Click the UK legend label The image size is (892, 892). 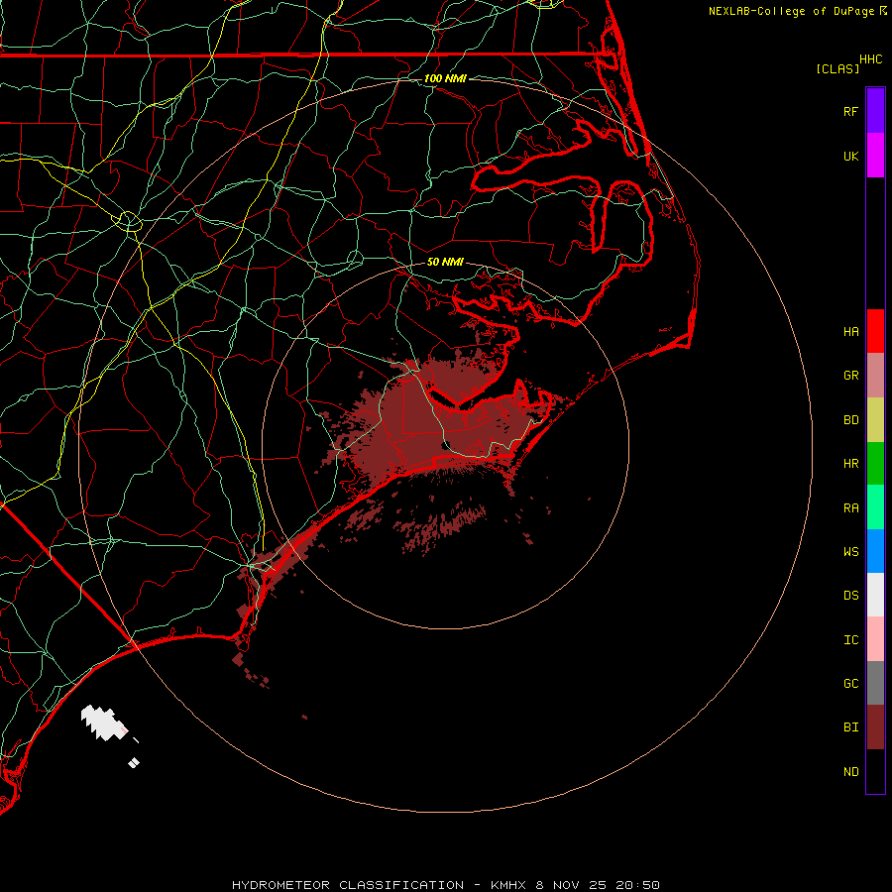[851, 156]
